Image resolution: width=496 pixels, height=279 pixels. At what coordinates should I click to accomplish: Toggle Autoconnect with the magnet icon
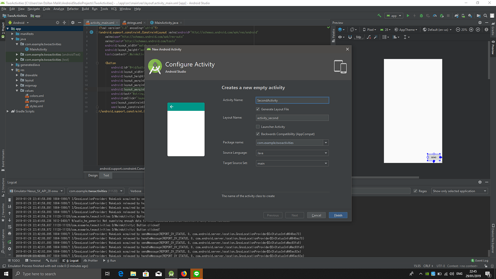(350, 37)
